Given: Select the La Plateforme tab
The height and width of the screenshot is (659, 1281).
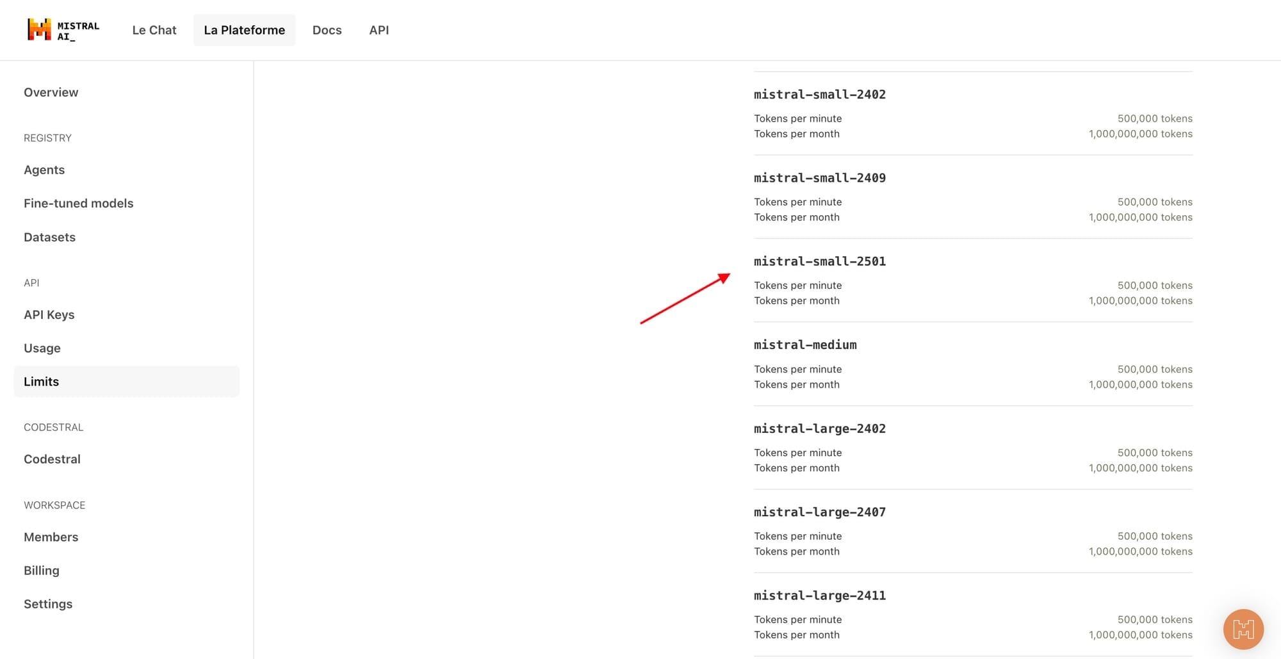Looking at the screenshot, I should [245, 30].
